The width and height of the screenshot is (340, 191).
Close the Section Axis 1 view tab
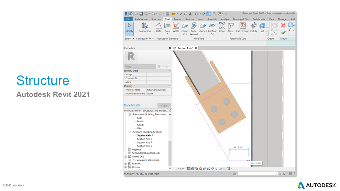tap(196, 48)
